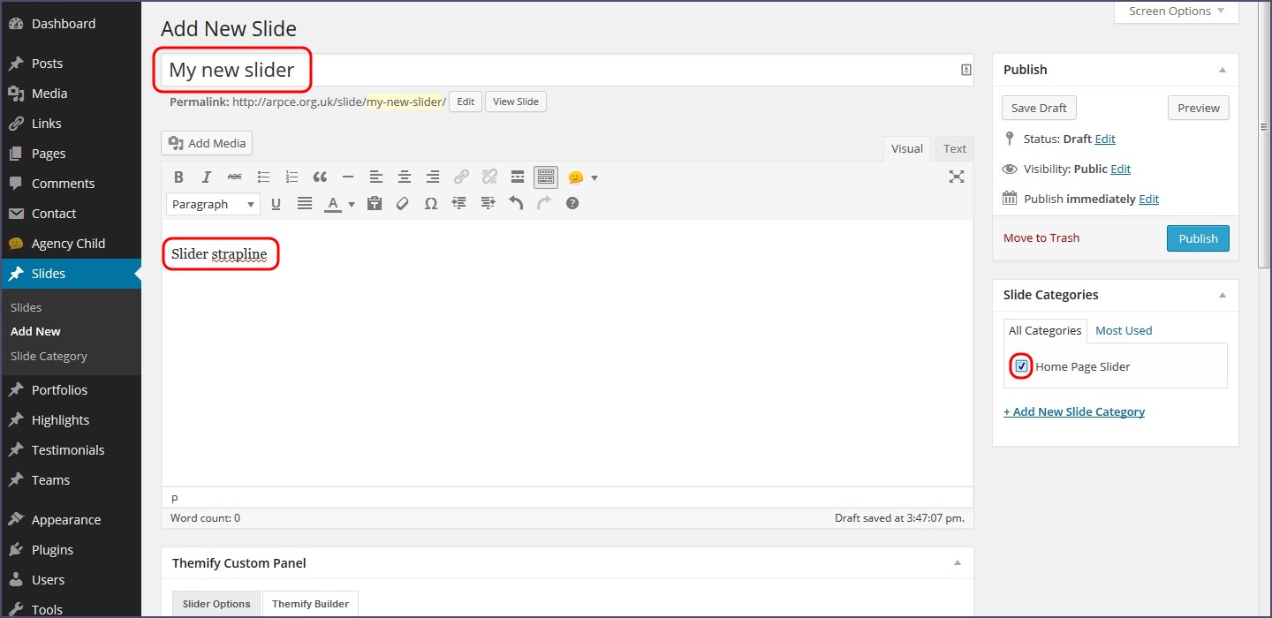Click Add New Slide Category link

(x=1074, y=411)
